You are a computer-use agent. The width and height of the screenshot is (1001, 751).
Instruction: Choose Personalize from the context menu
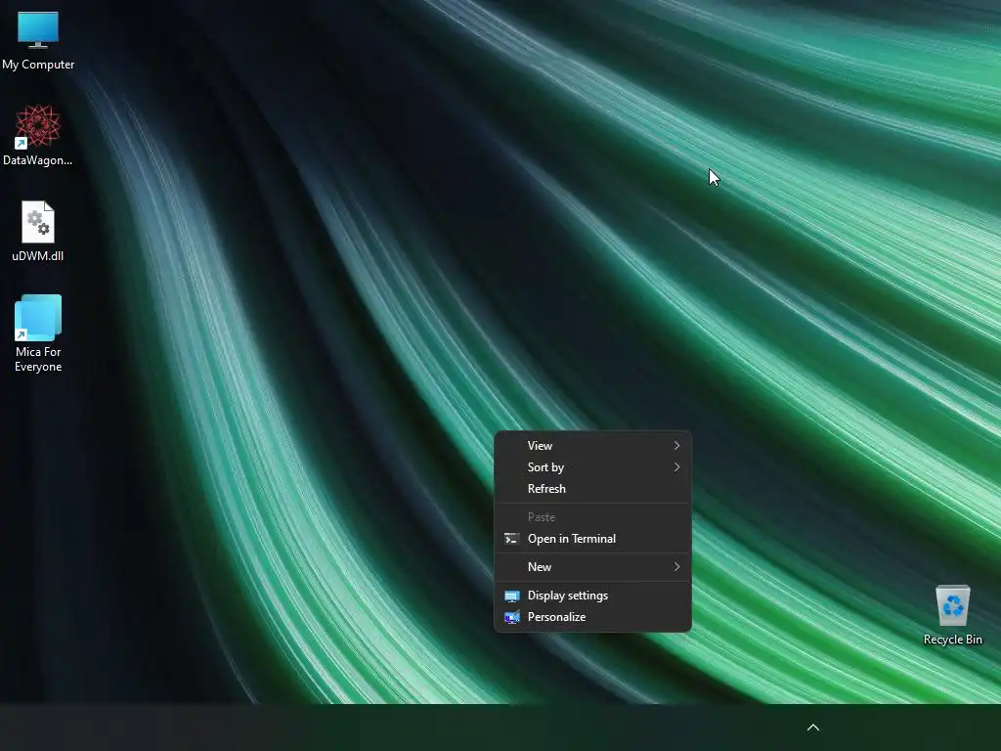[x=592, y=618]
